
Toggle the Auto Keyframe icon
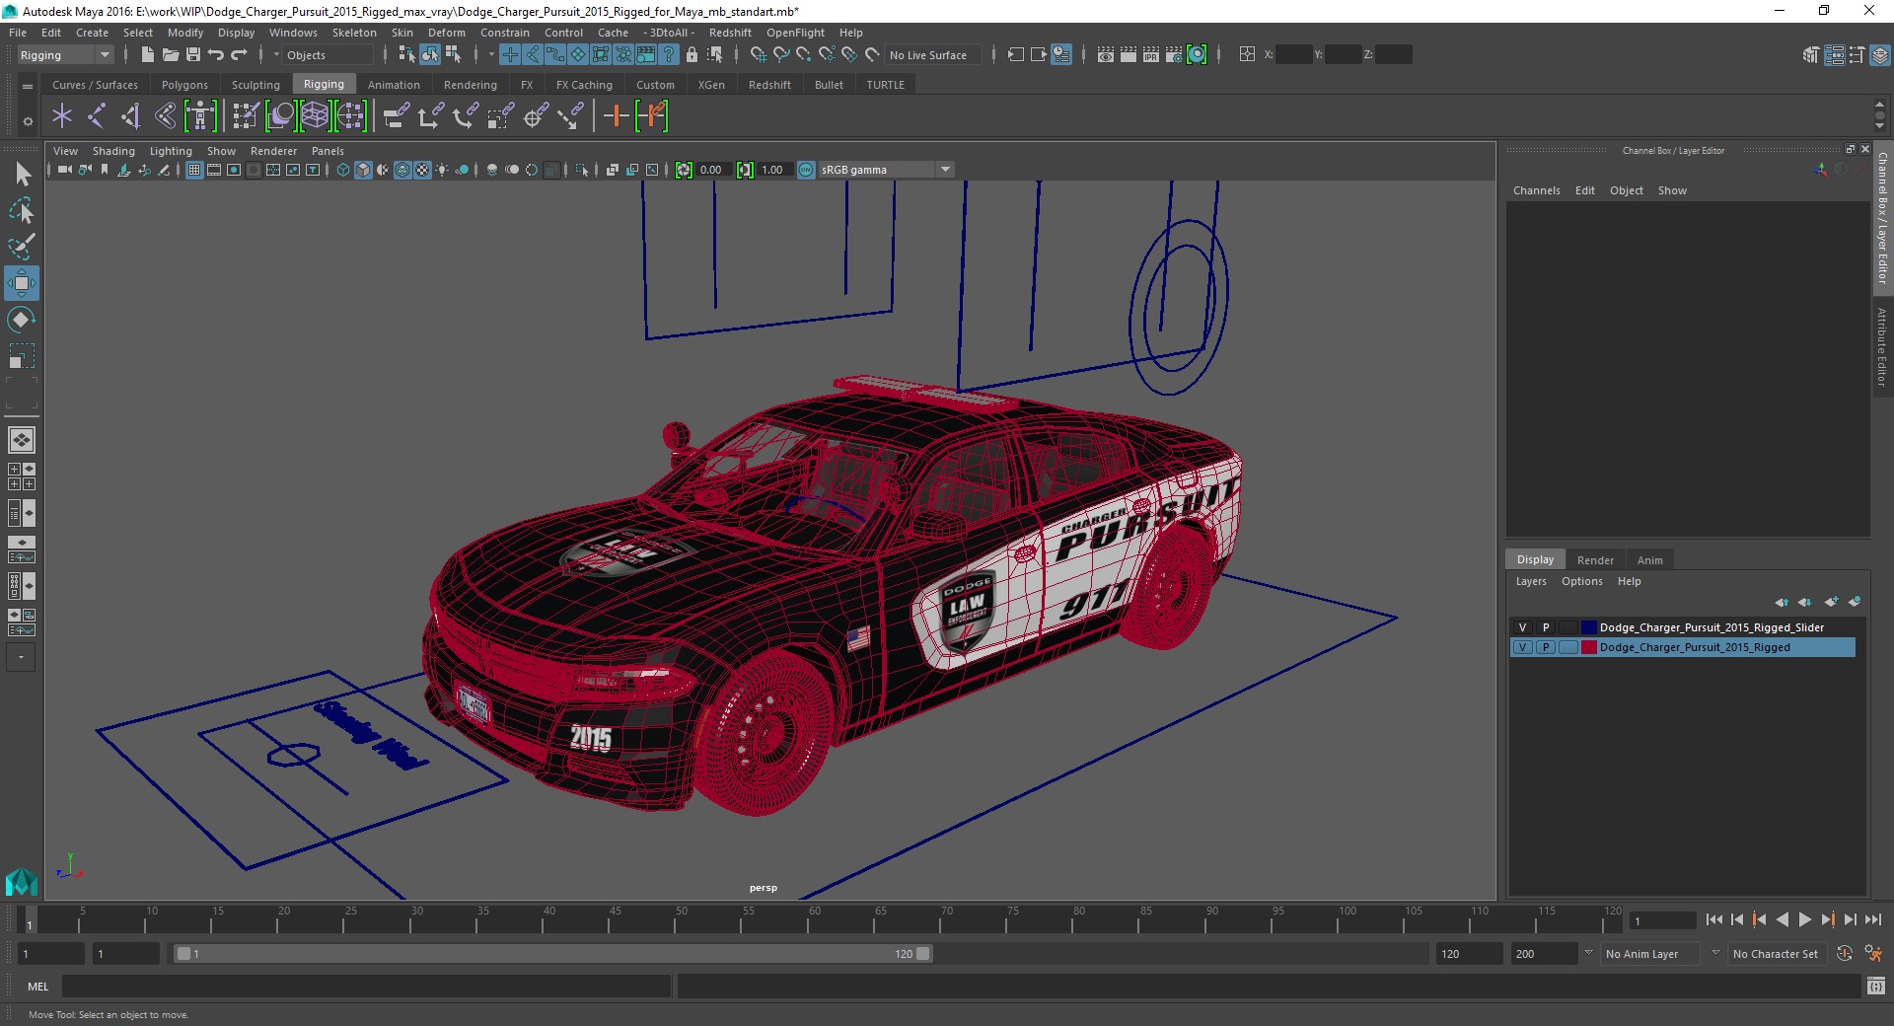[x=1845, y=954]
